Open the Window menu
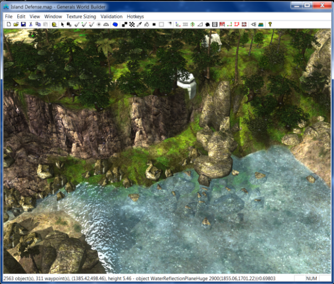 point(53,16)
